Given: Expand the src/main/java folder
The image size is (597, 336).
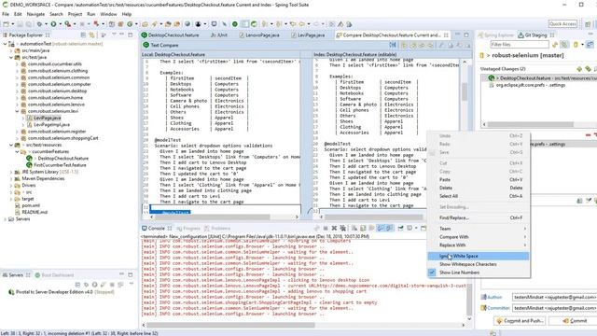Looking at the screenshot, I should click(11, 50).
